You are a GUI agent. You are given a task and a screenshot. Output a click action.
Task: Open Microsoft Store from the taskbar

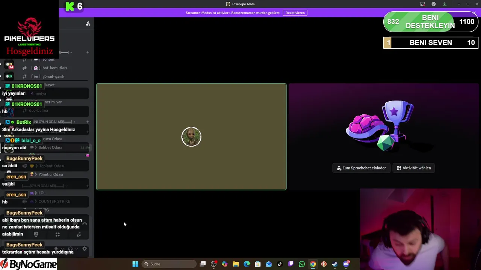click(x=258, y=264)
